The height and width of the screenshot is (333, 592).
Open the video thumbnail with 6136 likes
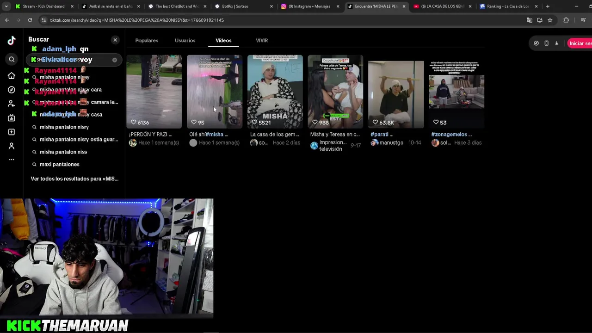pos(154,92)
